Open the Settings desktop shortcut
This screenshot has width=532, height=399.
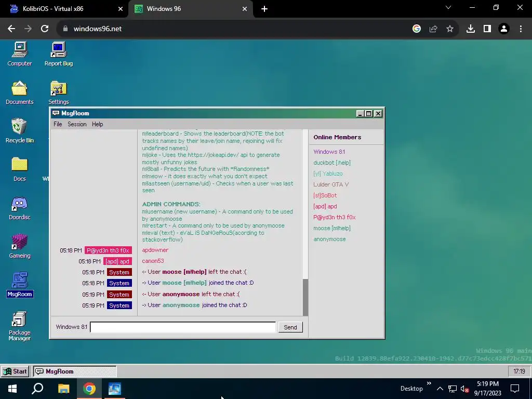[59, 92]
